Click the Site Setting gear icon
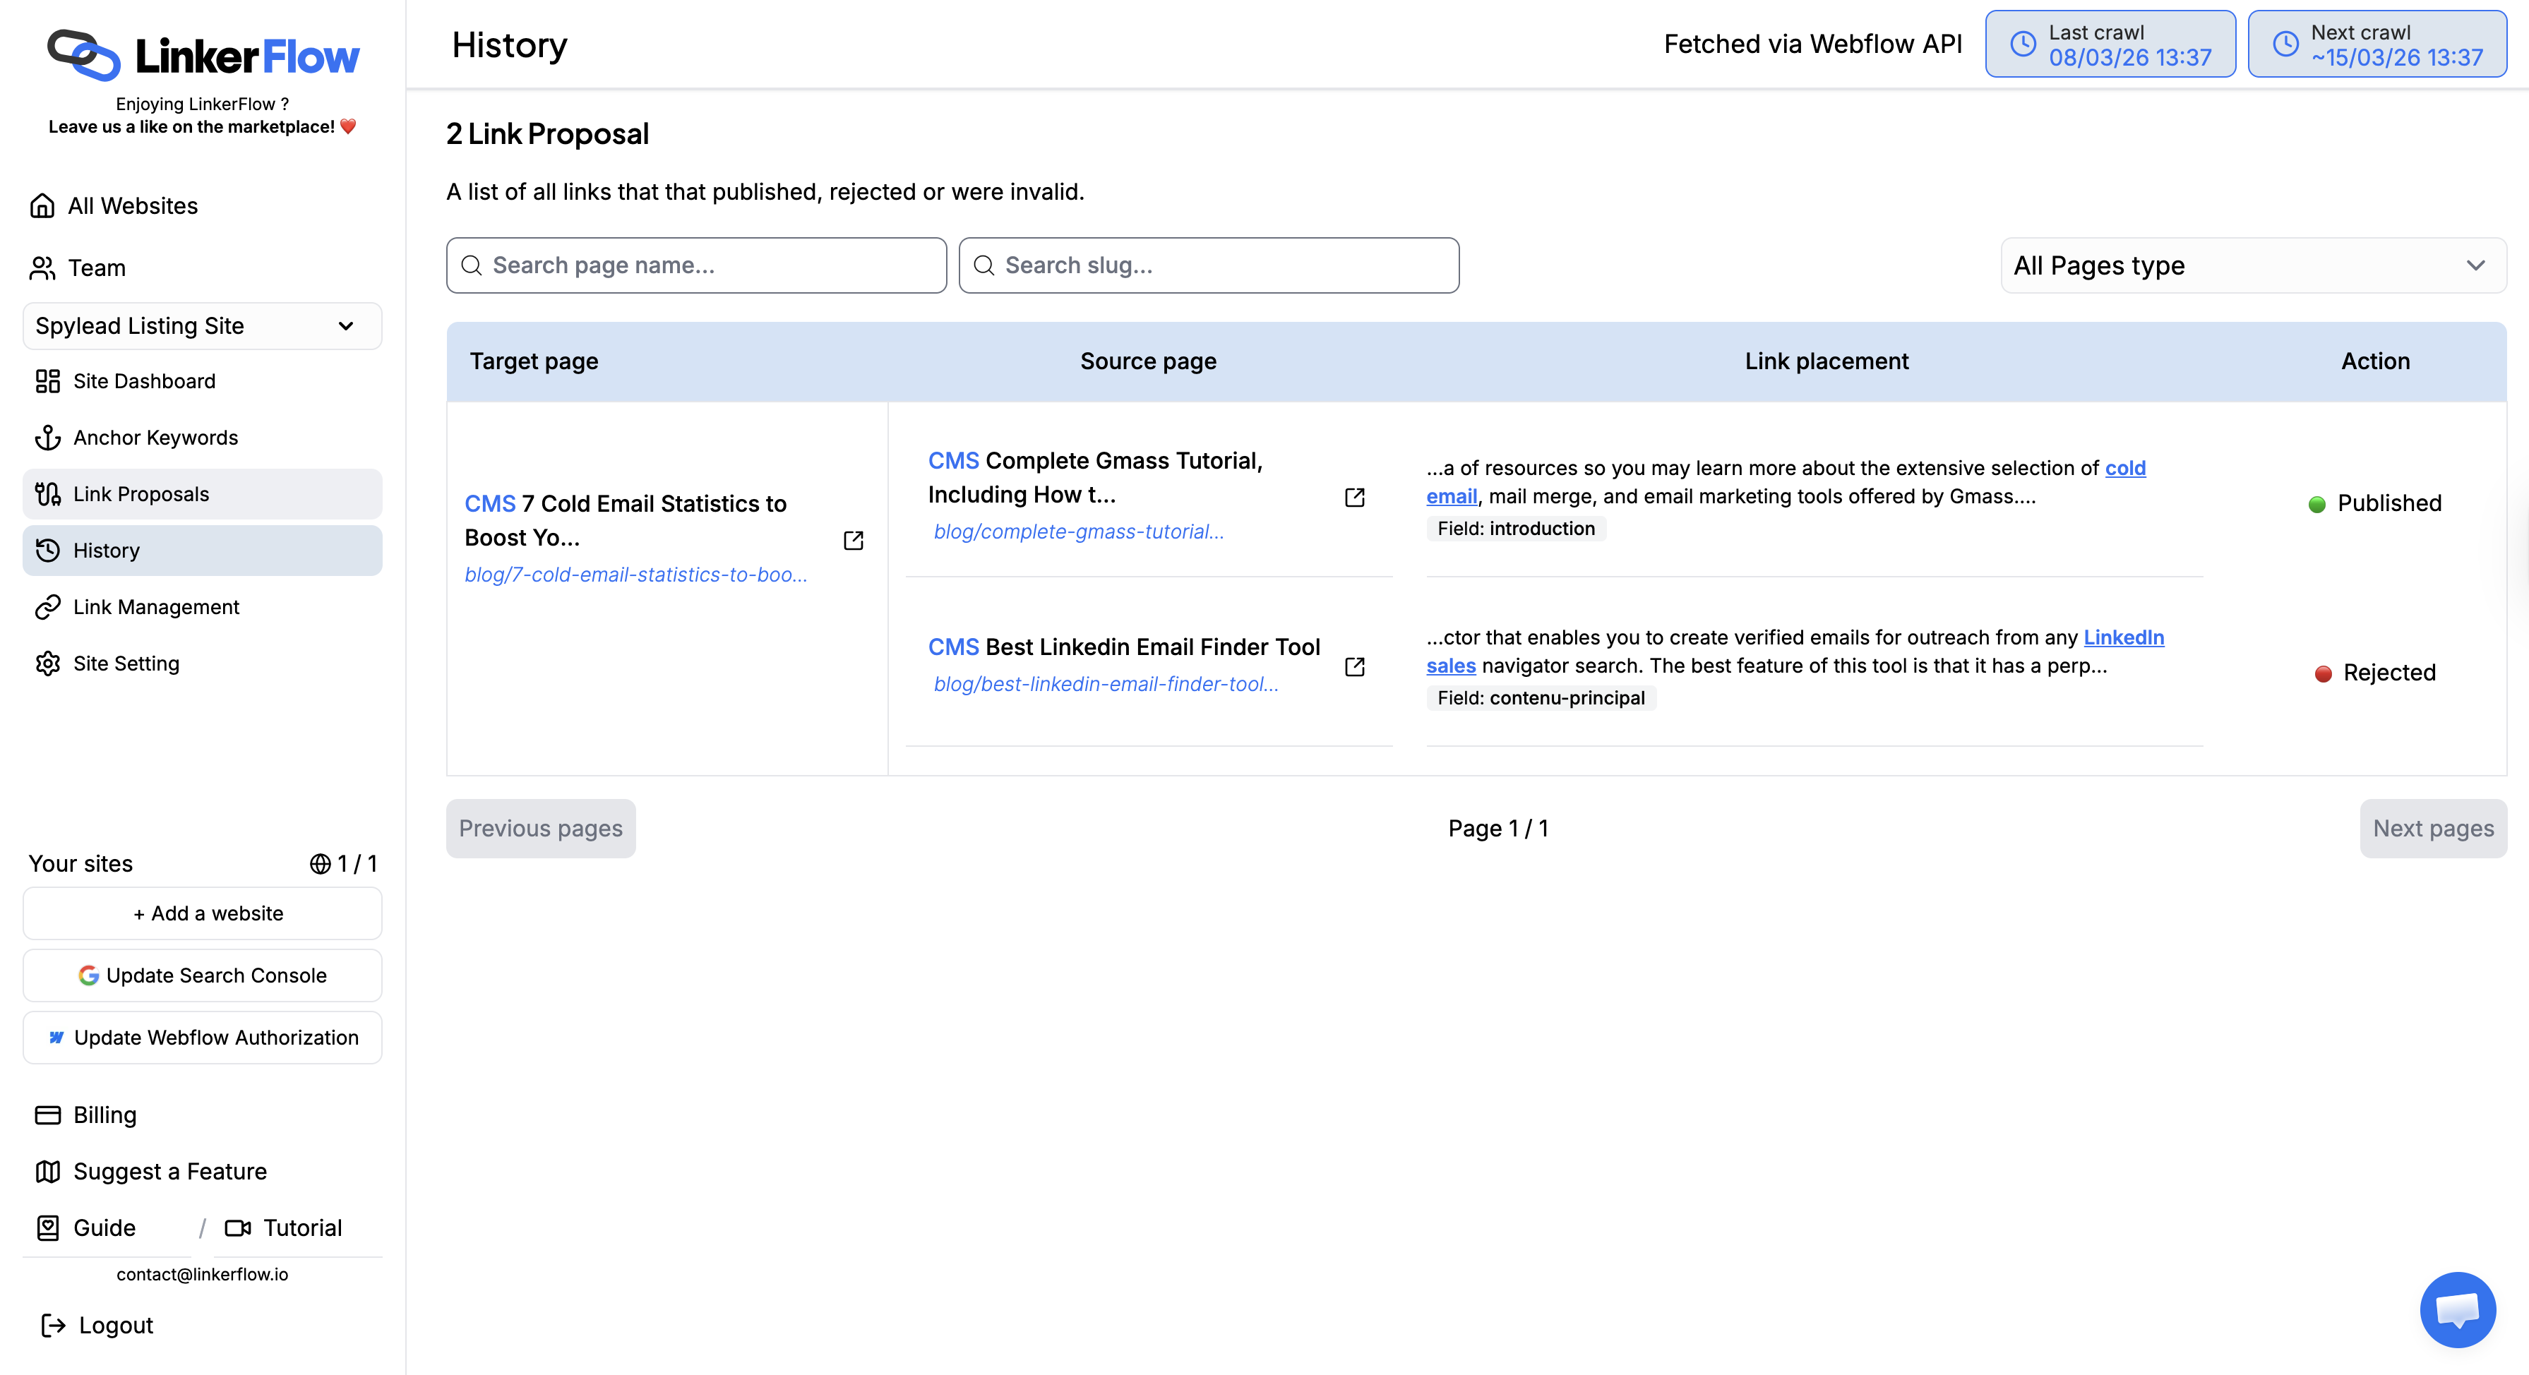This screenshot has height=1375, width=2529. click(47, 664)
